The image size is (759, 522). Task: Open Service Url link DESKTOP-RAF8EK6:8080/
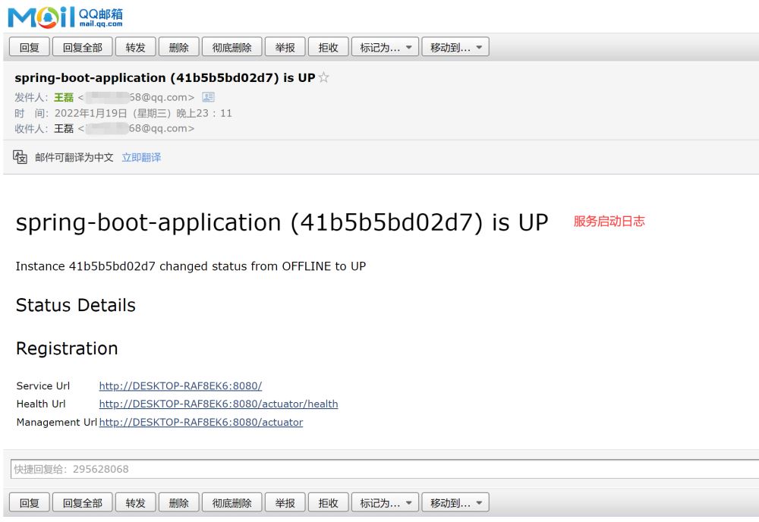click(x=181, y=385)
